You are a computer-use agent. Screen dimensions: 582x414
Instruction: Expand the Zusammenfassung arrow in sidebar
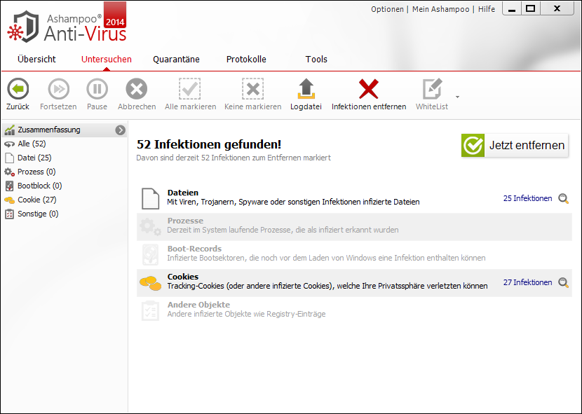(120, 130)
